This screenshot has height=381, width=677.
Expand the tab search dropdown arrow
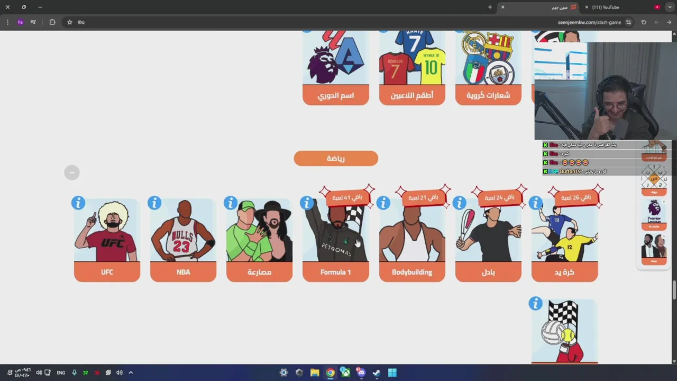click(670, 7)
